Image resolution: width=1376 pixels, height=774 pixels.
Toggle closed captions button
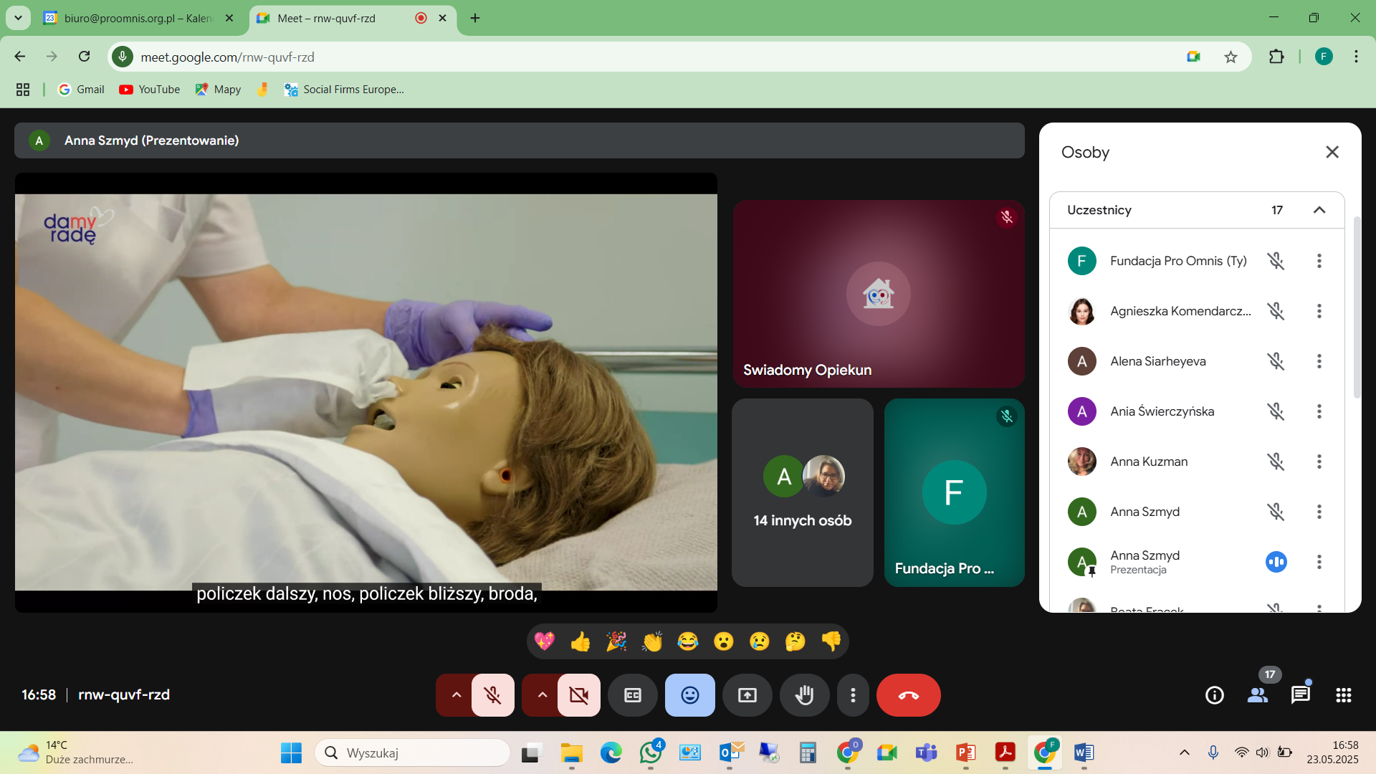point(632,695)
